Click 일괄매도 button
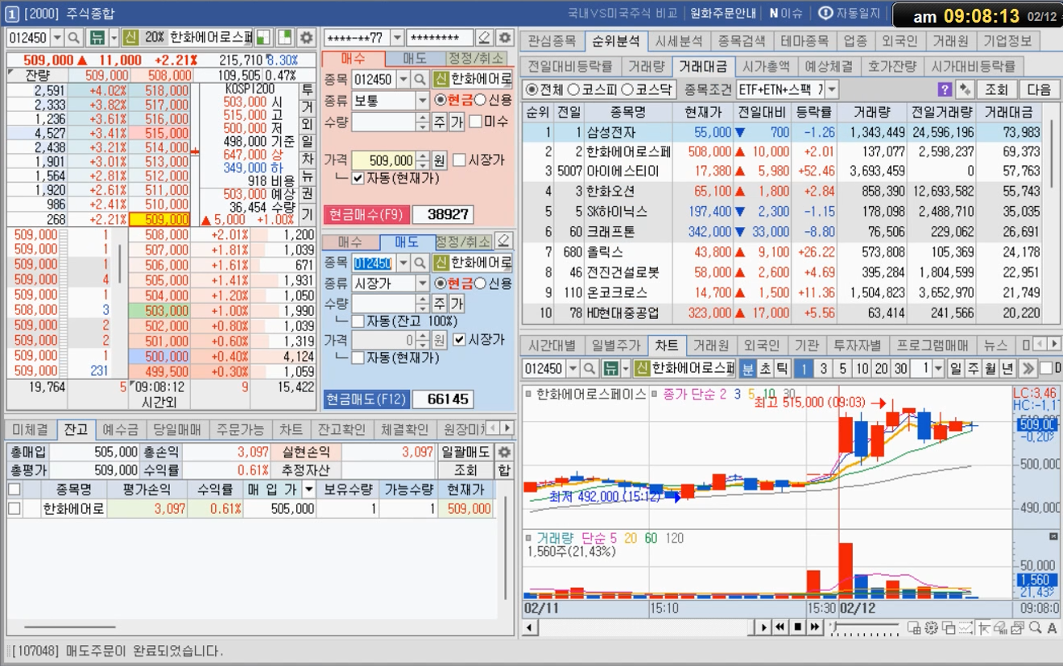The height and width of the screenshot is (666, 1063). click(x=466, y=452)
